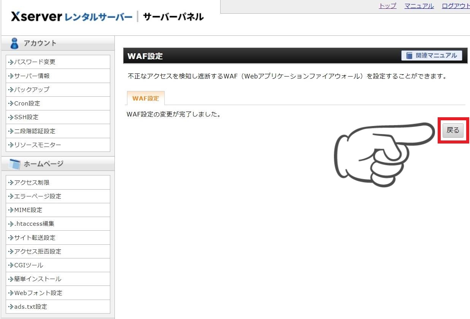Go to Cron設定

click(27, 103)
